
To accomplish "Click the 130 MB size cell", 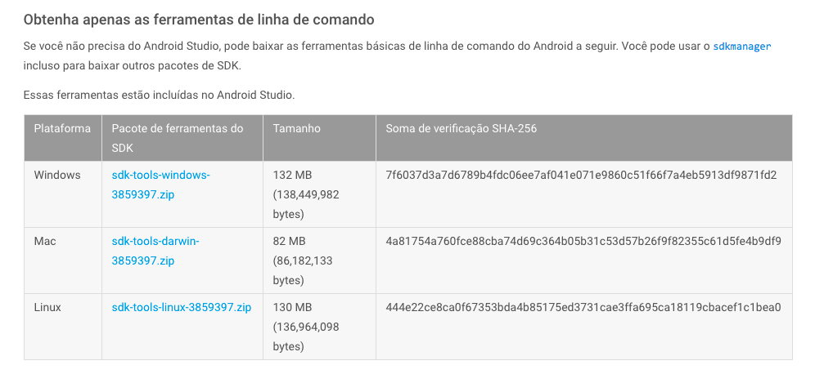I will click(306, 327).
